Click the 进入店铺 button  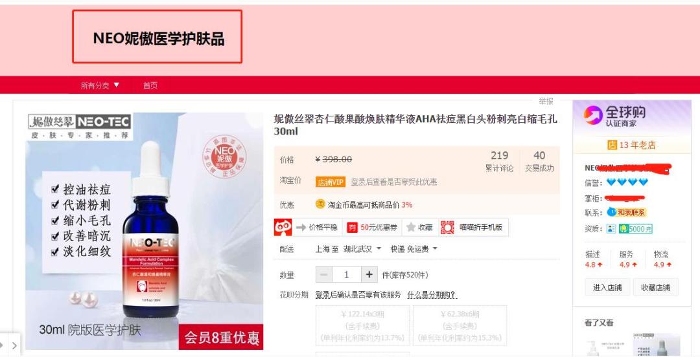tap(607, 287)
